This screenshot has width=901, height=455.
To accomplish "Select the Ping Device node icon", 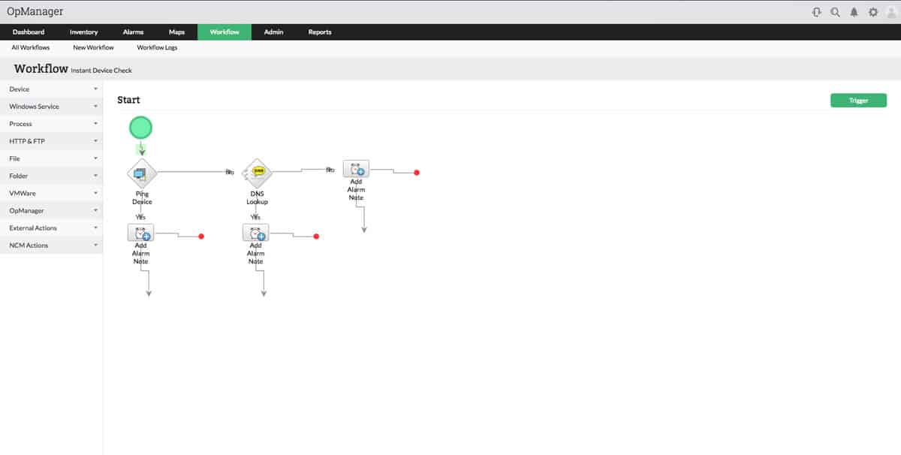I will [141, 173].
